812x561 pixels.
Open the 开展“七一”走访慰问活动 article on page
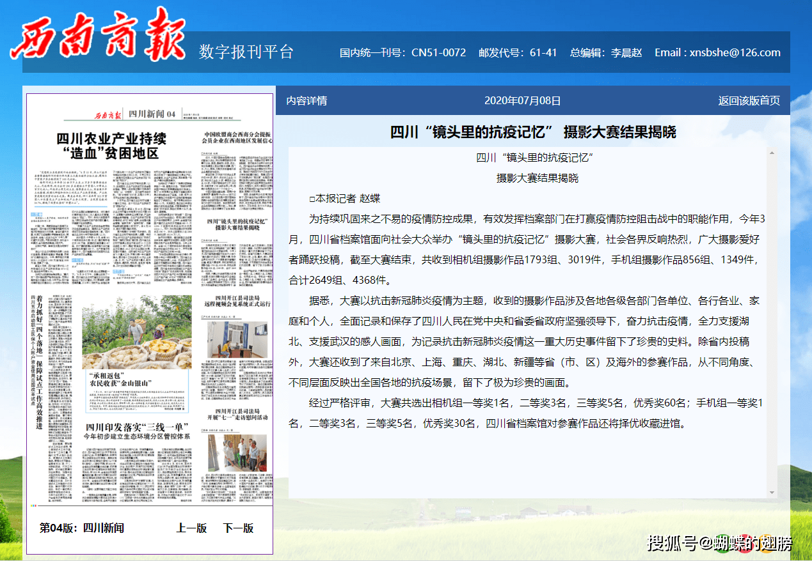tap(236, 413)
